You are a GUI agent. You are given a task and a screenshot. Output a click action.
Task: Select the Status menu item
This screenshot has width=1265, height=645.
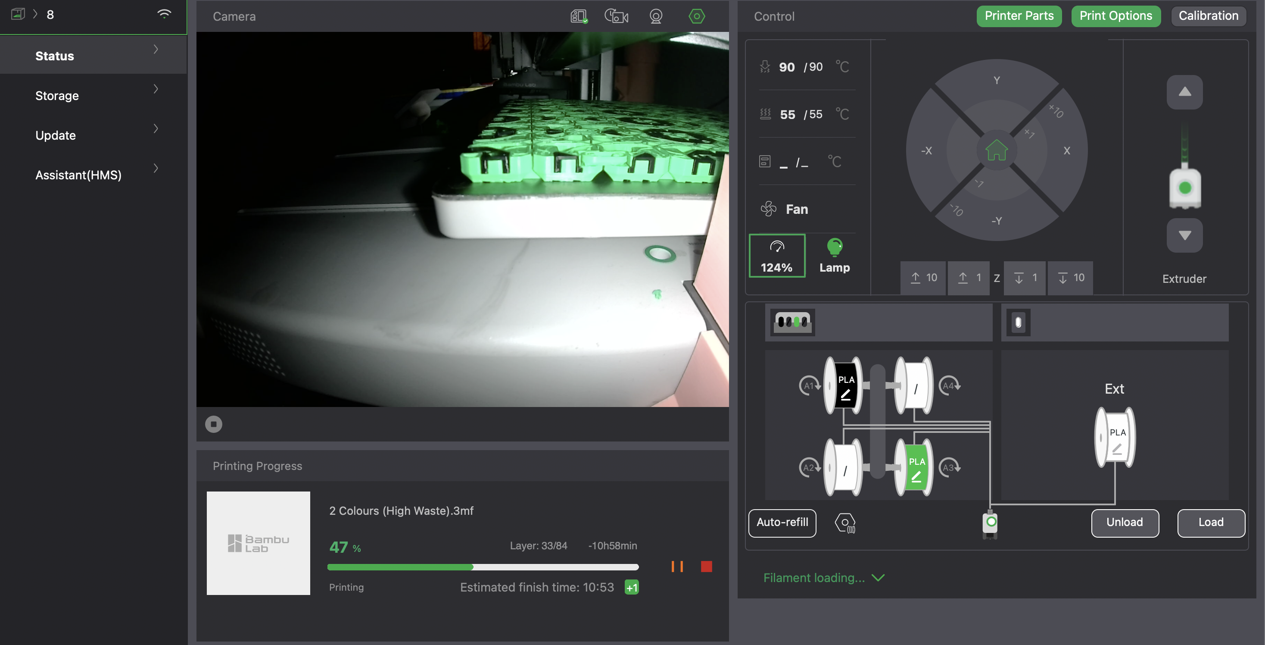click(93, 56)
